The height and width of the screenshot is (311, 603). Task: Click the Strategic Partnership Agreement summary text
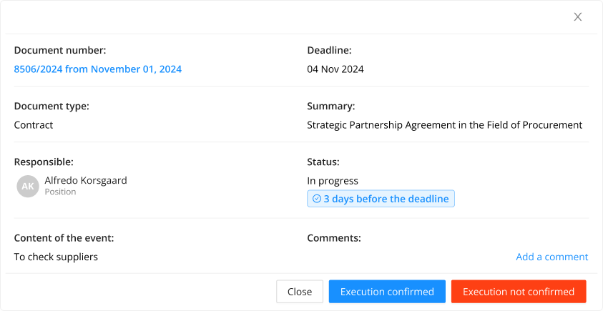point(444,125)
